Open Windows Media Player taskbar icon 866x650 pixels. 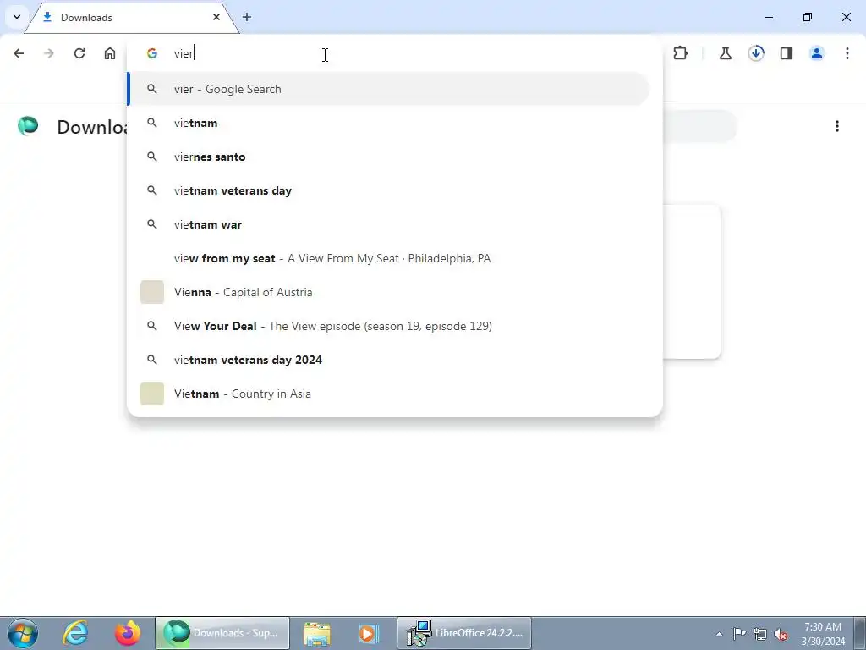click(x=369, y=633)
